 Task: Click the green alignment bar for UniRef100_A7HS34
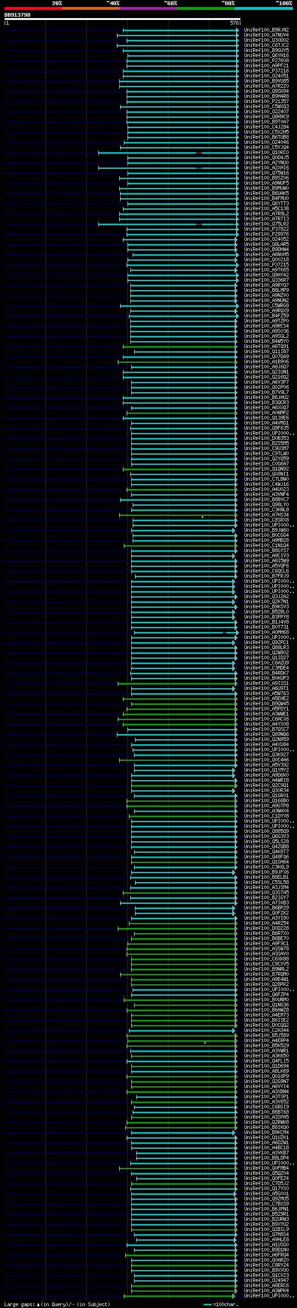(178, 515)
